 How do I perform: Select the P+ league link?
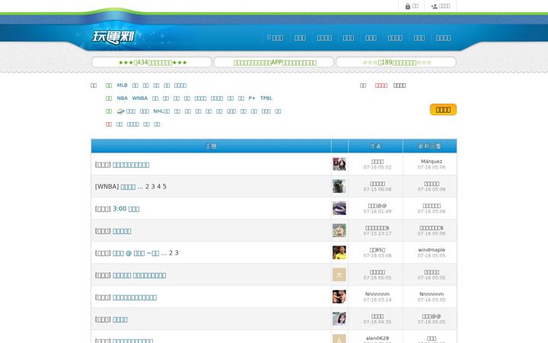point(252,98)
